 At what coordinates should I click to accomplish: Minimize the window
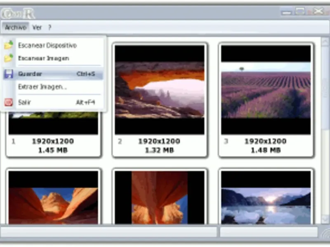(x=287, y=12)
